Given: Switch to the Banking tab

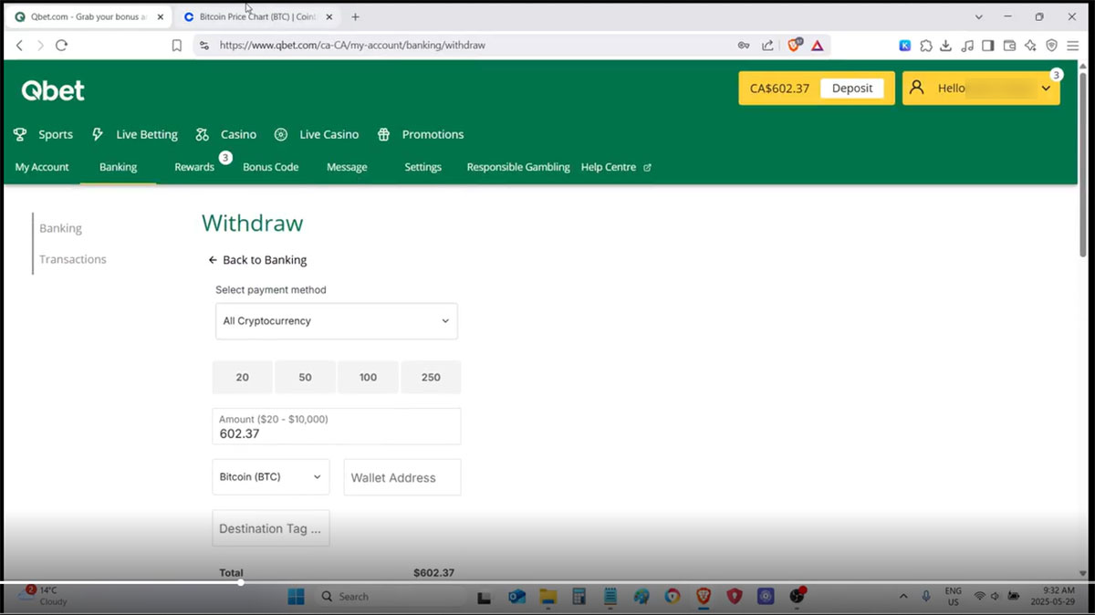Looking at the screenshot, I should click(118, 167).
